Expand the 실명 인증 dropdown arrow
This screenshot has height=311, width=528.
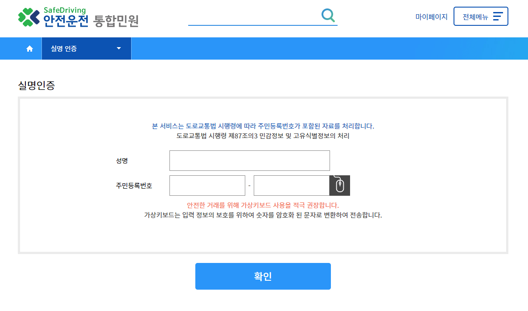coord(119,48)
